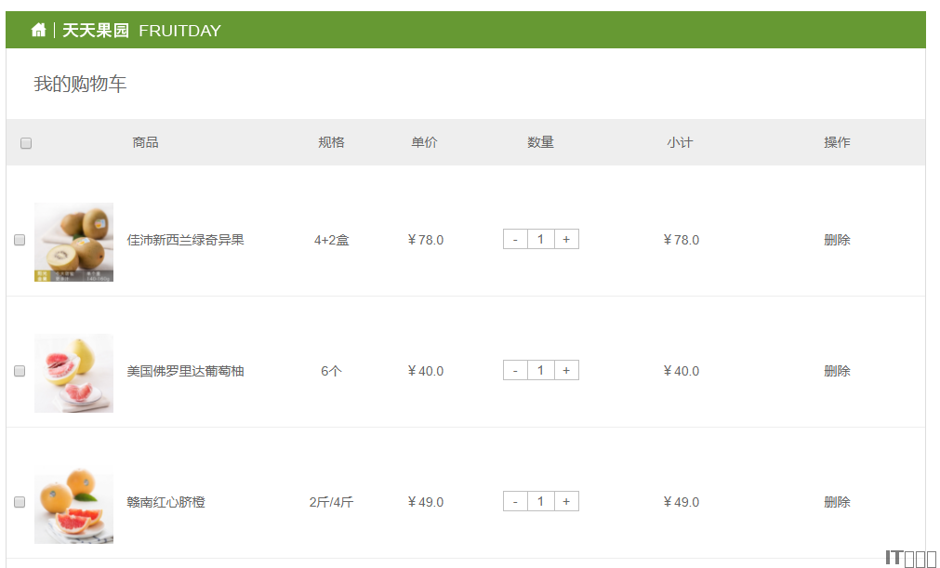Viewport: 940px width, 568px height.
Task: Remove 美国佛罗里达葡萄柚 using 删除
Action: click(837, 371)
